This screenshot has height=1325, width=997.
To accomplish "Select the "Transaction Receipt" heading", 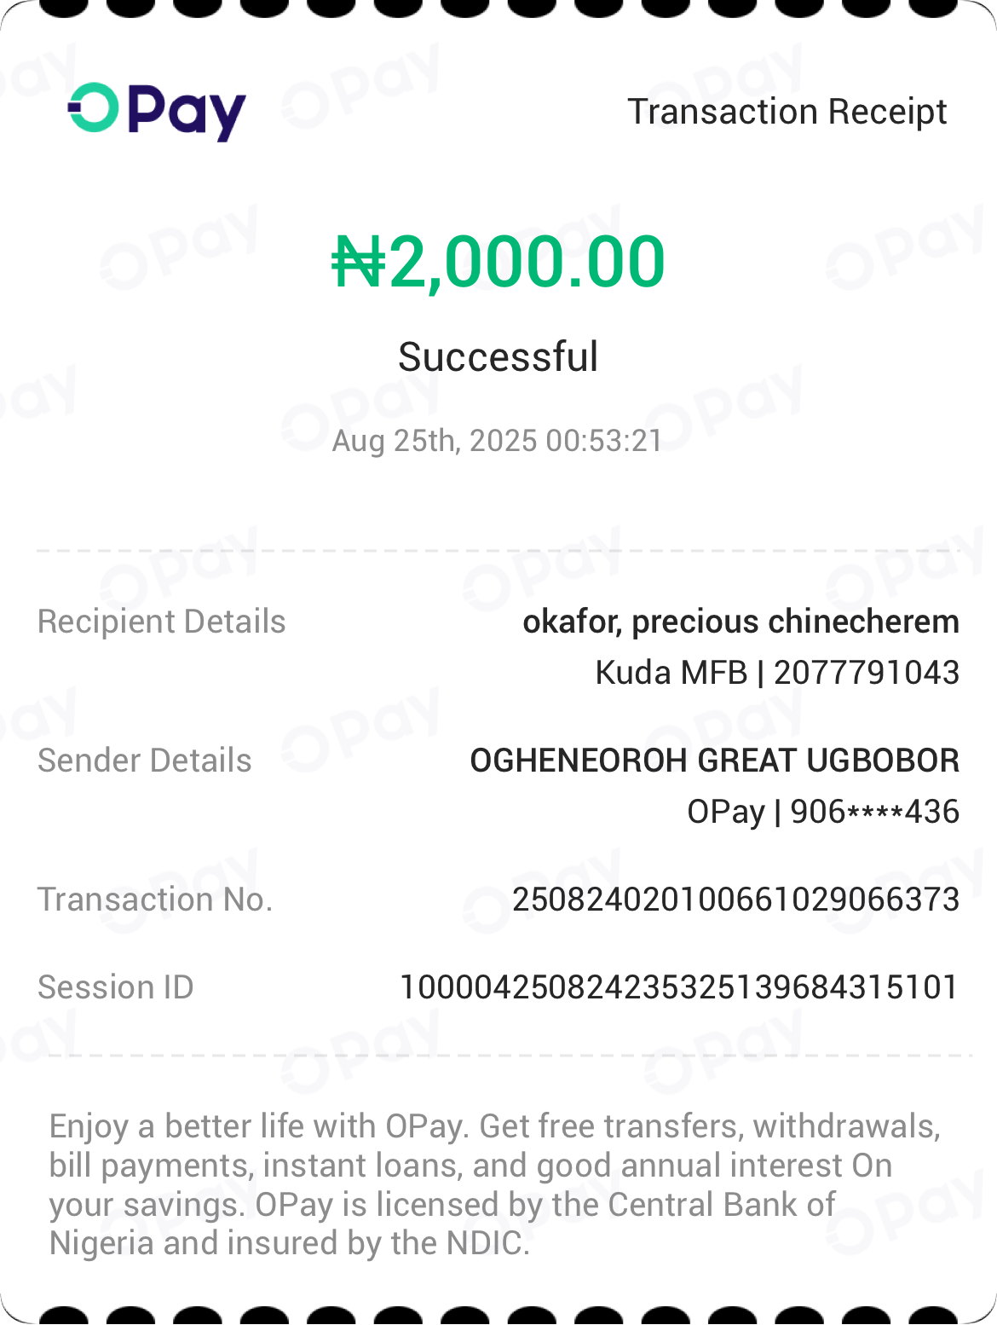I will coord(787,112).
